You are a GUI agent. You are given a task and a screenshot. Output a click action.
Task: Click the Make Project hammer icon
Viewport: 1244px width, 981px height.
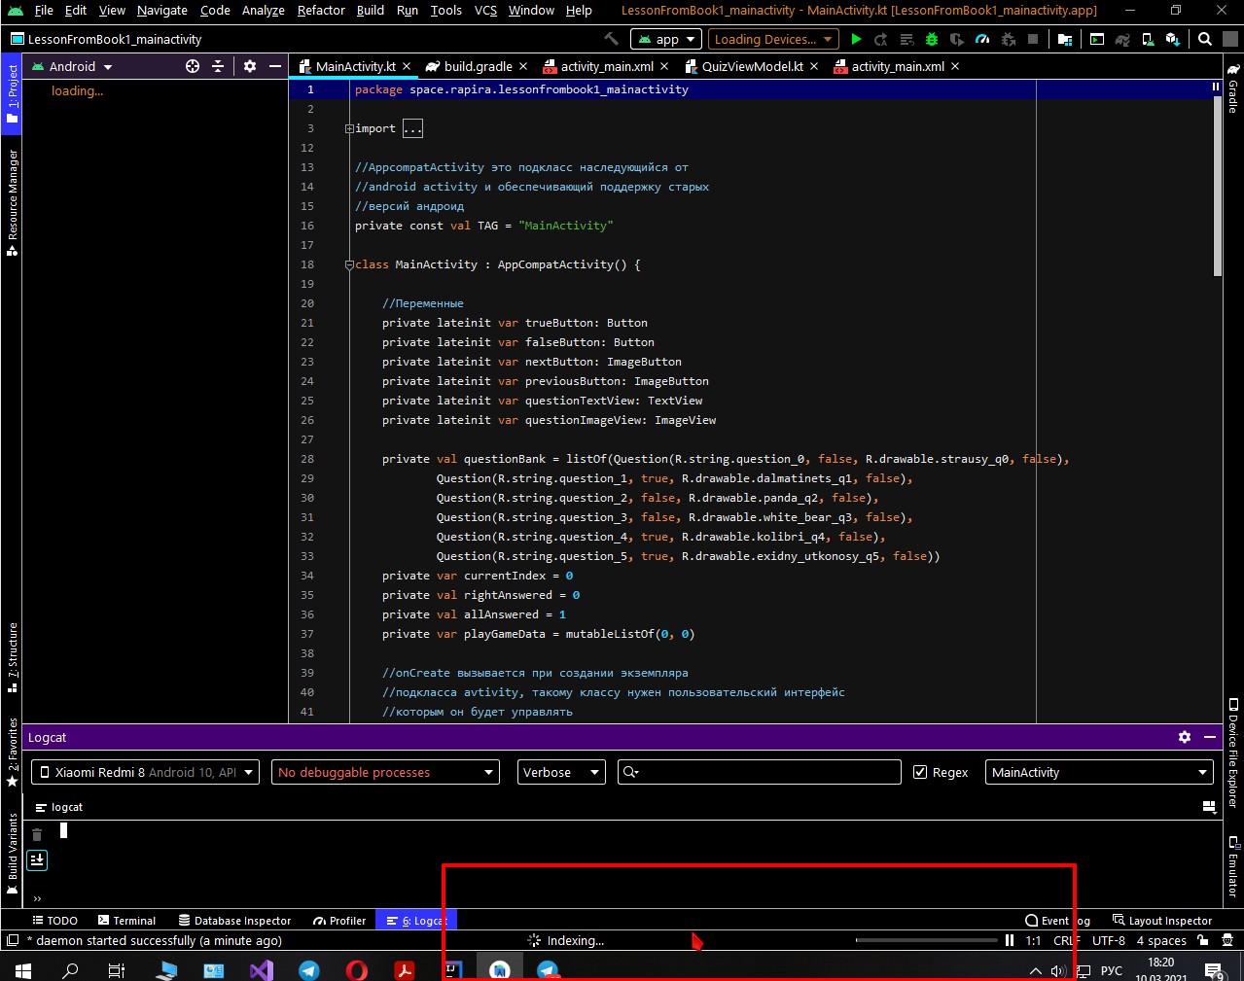pyautogui.click(x=611, y=39)
